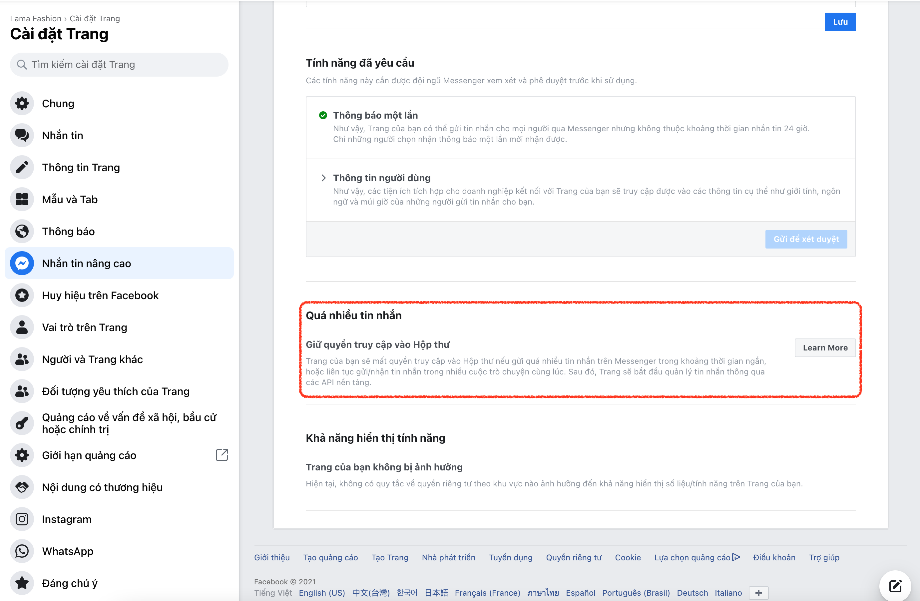This screenshot has height=601, width=920.
Task: Open Nhắn tin nâng cao menu item
Action: (x=87, y=264)
